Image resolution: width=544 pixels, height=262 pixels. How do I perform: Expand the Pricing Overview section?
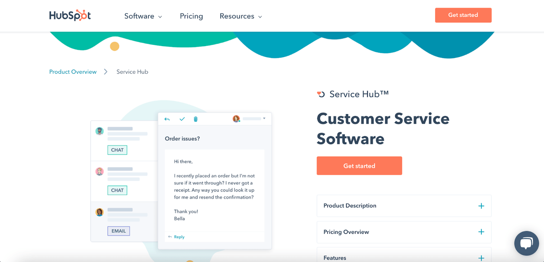pyautogui.click(x=404, y=232)
